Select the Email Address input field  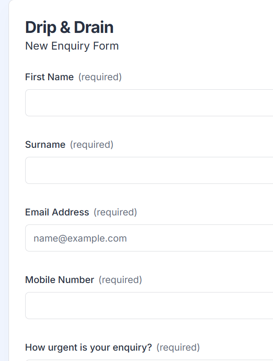point(149,238)
